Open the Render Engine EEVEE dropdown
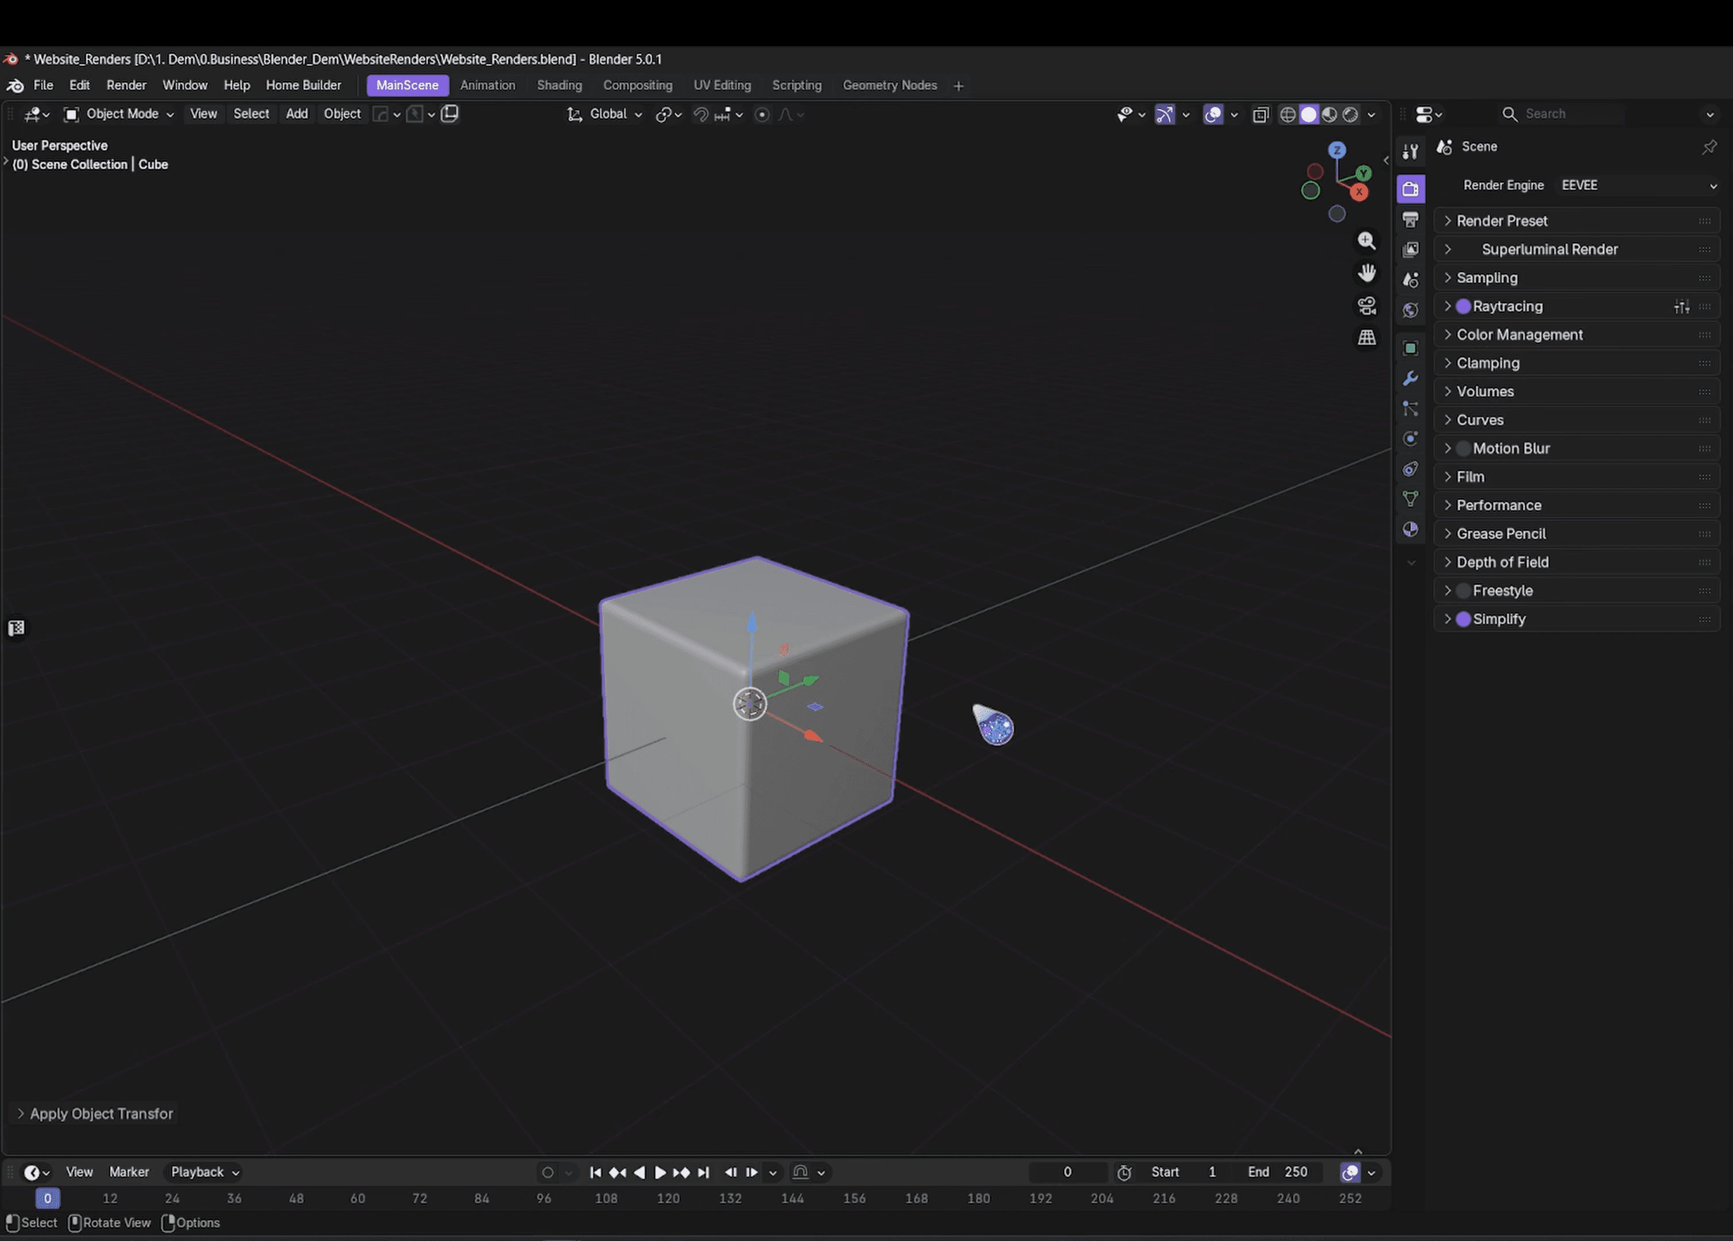 (x=1638, y=186)
